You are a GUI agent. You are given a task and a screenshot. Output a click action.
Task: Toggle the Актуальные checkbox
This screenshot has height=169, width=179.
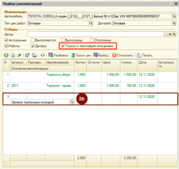tap(6, 40)
